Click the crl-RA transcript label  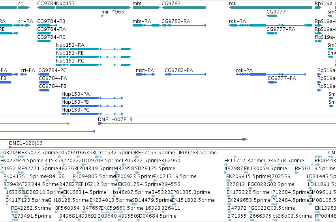tap(26, 21)
